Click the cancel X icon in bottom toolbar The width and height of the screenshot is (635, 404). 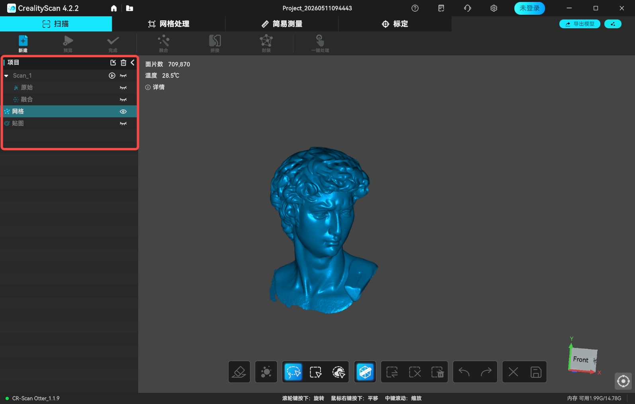(x=514, y=372)
